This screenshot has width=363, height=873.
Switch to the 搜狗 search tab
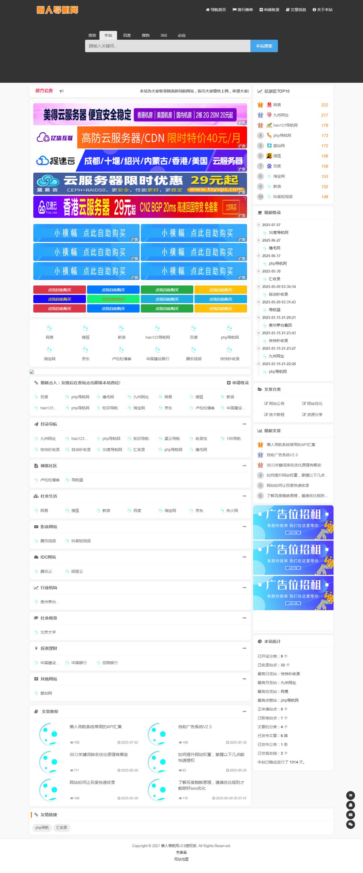tap(146, 35)
